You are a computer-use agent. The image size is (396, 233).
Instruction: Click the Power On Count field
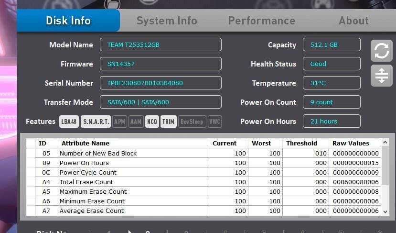[332, 102]
